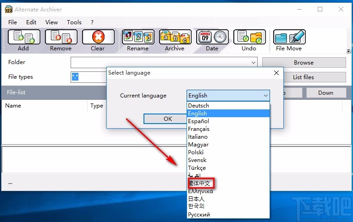This screenshot has height=222, width=353.
Task: Click the Type column header
Action: [x=97, y=106]
